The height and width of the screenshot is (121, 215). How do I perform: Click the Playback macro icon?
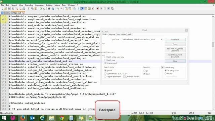pyautogui.click(x=105, y=9)
